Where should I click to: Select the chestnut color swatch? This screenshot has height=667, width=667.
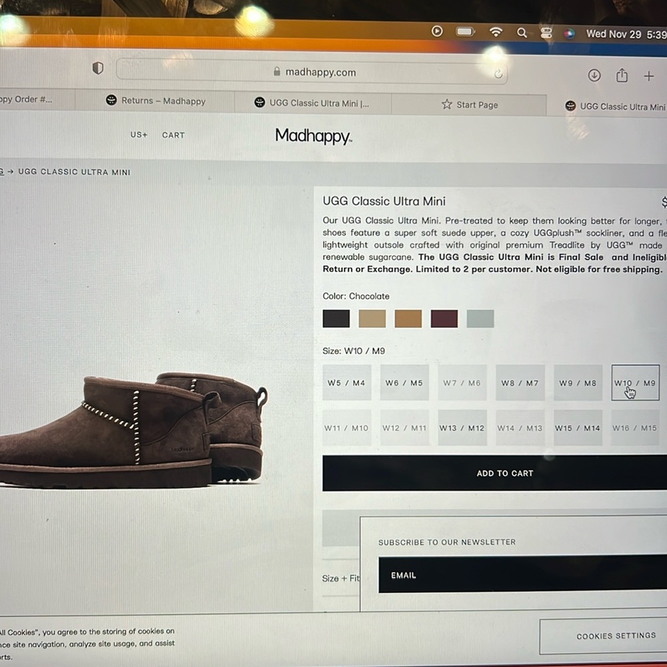(x=408, y=319)
